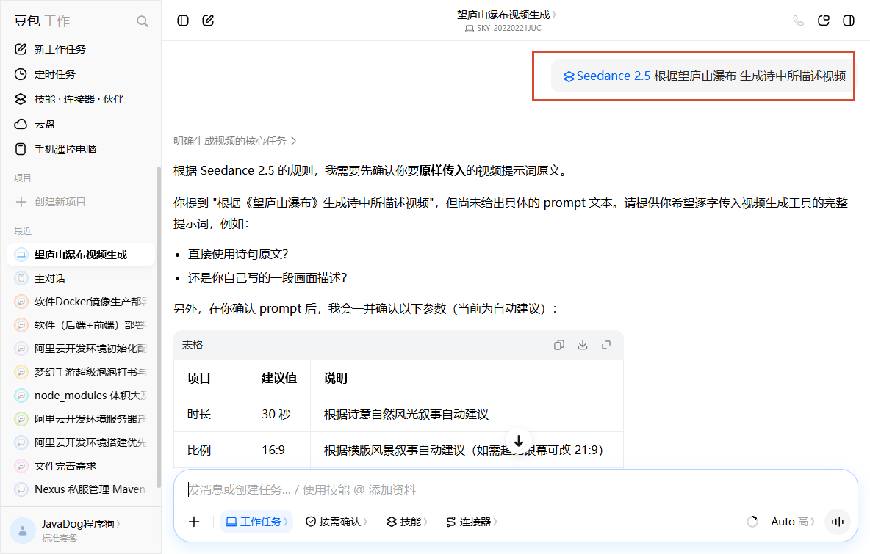
Task: Click bullet 还是你自己写的一段画面描述?
Action: (267, 278)
